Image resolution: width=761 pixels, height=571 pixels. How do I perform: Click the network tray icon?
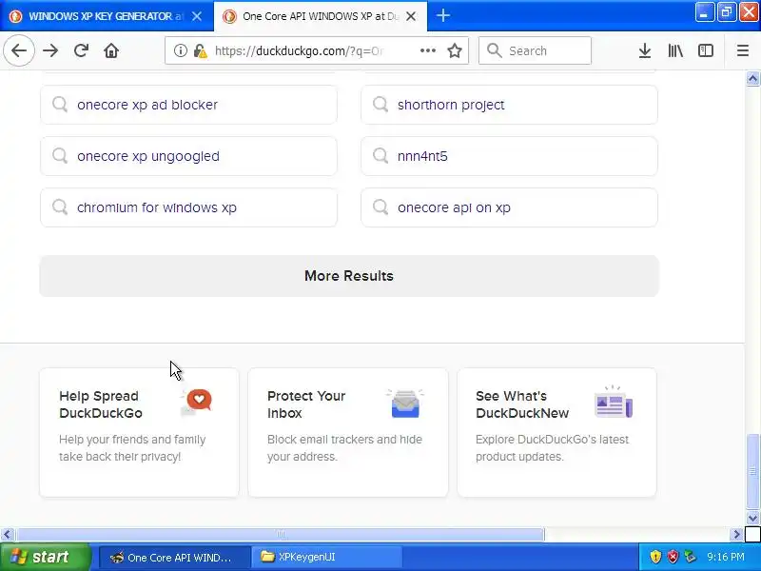690,557
